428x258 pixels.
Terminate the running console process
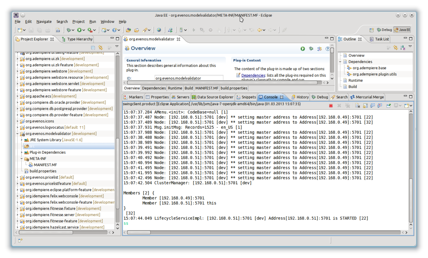point(331,105)
